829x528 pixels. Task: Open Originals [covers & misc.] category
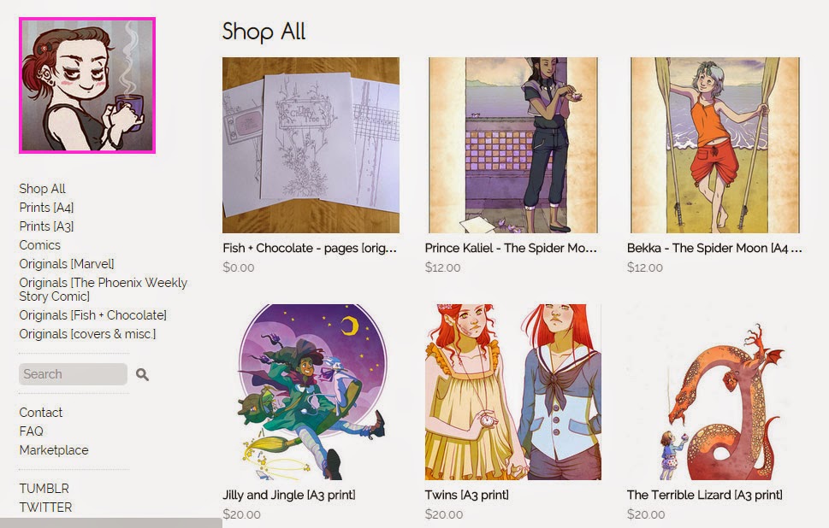[x=87, y=334]
